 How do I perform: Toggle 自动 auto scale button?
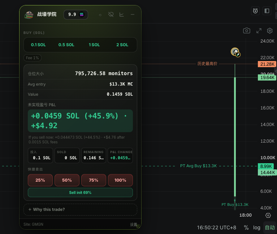pos(270,227)
